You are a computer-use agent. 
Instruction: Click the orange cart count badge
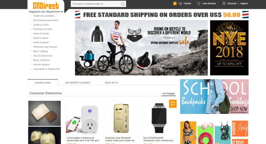pos(175,3)
